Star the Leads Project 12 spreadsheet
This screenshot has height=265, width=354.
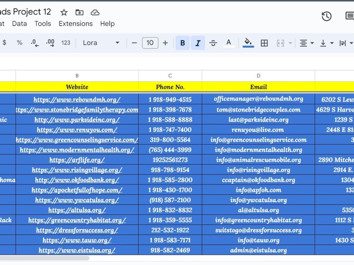tap(64, 12)
